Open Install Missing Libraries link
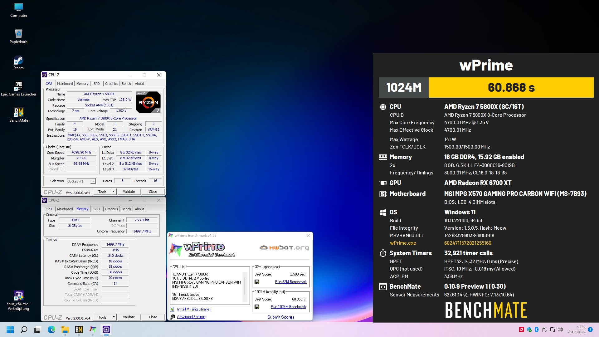This screenshot has height=337, width=599. pos(194,309)
